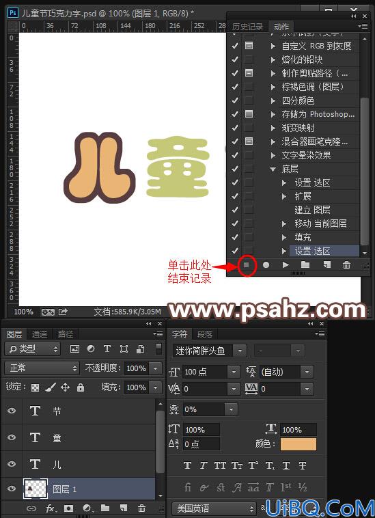The width and height of the screenshot is (375, 518).
Task: Hide the 儿 text layer
Action: [x=12, y=464]
